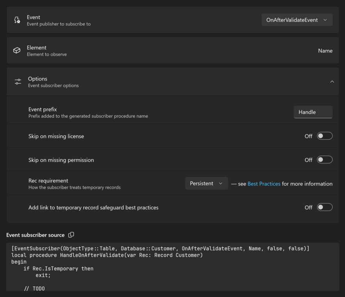This screenshot has height=297, width=345.
Task: Click the EventSubscriber attribute code line
Action: pos(160,248)
